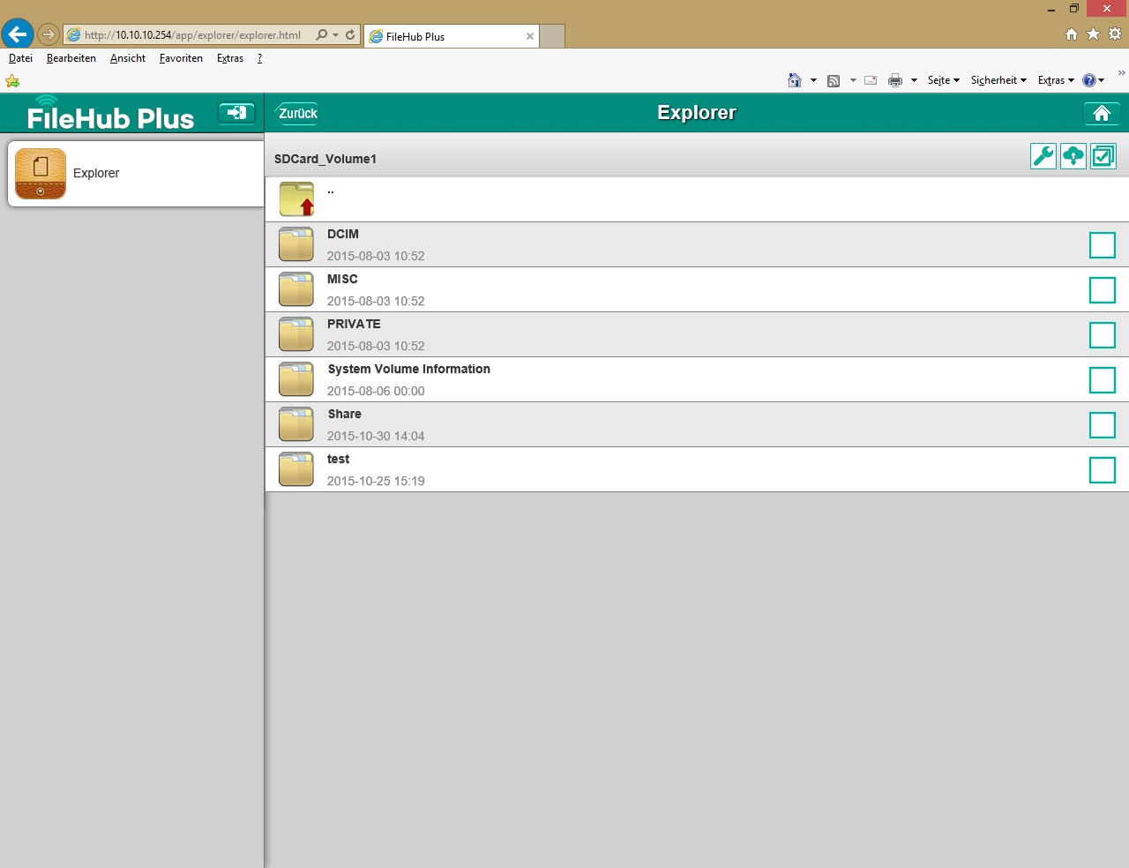Open the Explorer app icon in sidebar
This screenshot has height=868, width=1129.
(41, 174)
